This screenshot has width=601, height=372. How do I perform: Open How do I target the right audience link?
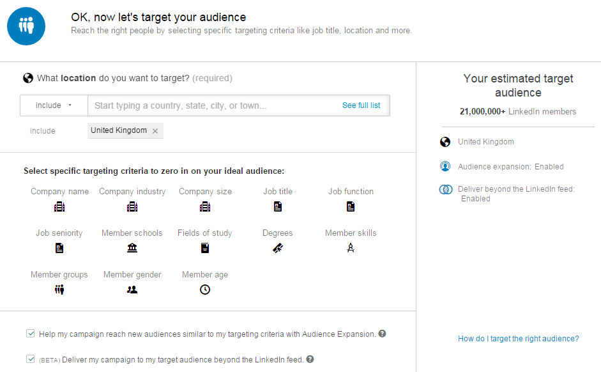click(518, 339)
